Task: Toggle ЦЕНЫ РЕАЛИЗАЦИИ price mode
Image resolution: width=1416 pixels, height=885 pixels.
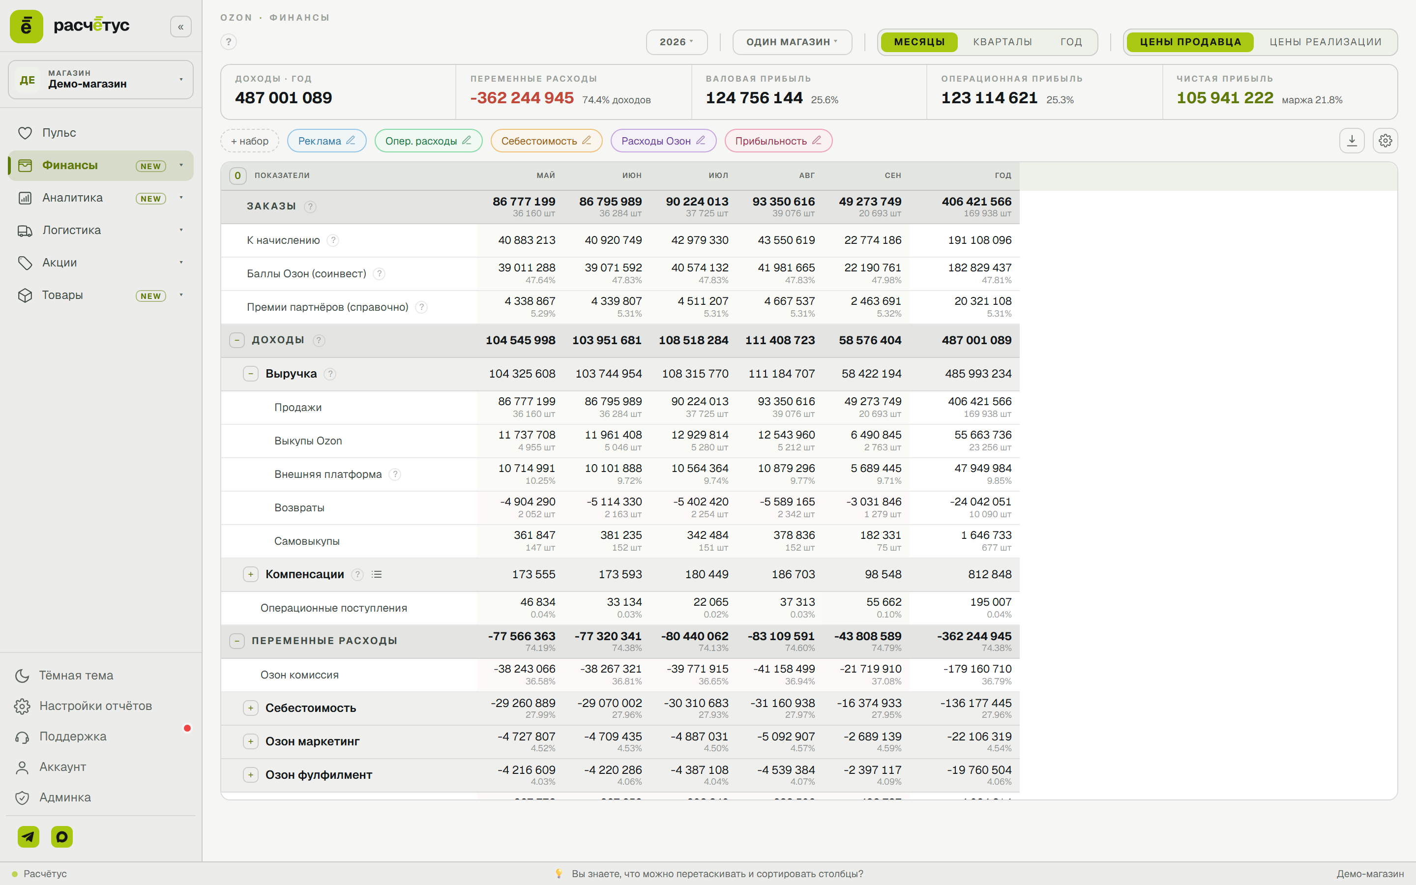Action: [x=1326, y=42]
